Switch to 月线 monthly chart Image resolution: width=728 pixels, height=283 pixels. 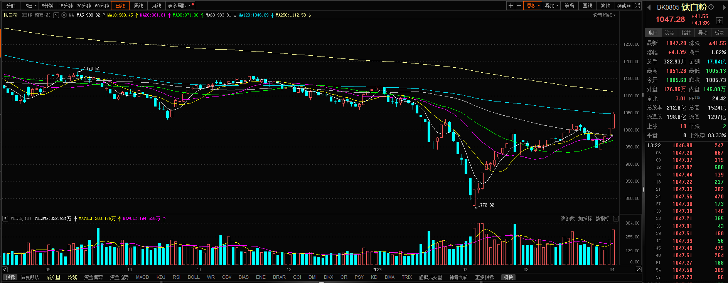click(157, 6)
